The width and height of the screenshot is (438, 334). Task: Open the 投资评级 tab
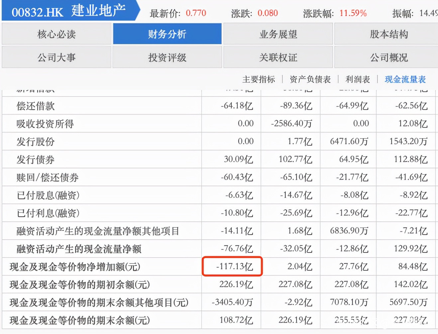(x=167, y=57)
